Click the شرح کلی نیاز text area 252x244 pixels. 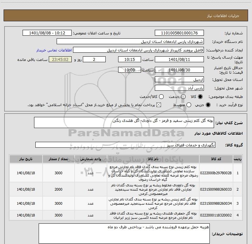[124, 122]
